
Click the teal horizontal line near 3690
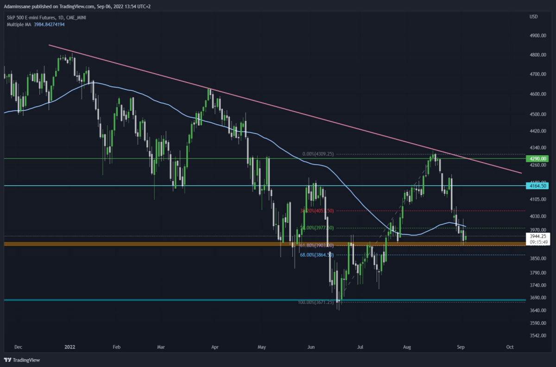264,300
